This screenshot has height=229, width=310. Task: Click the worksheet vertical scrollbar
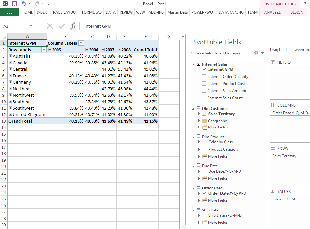(x=183, y=130)
